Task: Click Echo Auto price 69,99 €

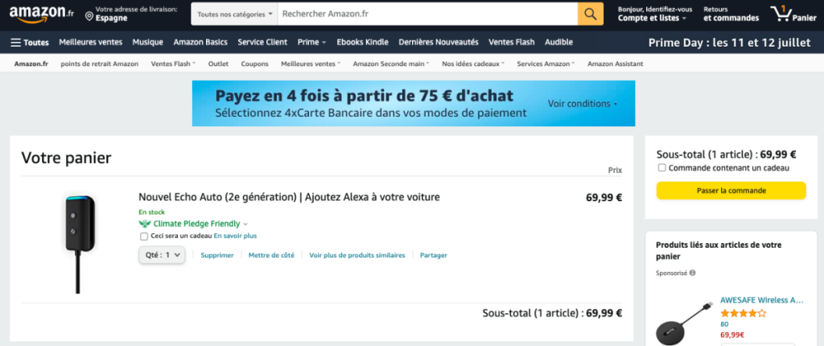Action: point(604,198)
